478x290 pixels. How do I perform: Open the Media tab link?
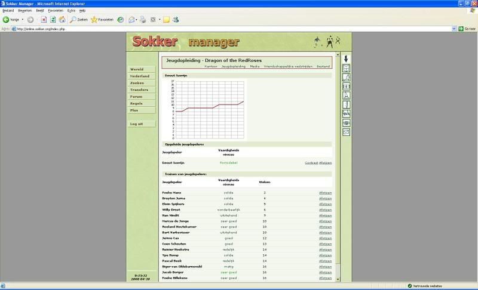click(255, 66)
